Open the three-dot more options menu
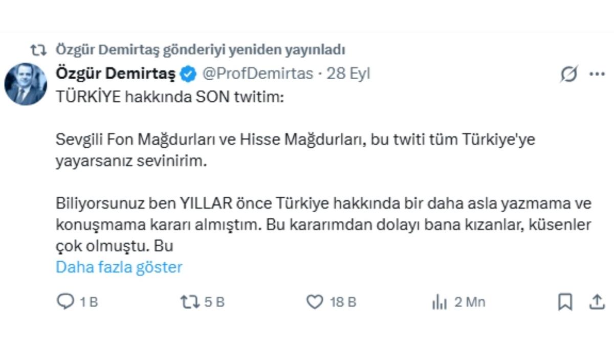The width and height of the screenshot is (614, 345). click(x=597, y=74)
